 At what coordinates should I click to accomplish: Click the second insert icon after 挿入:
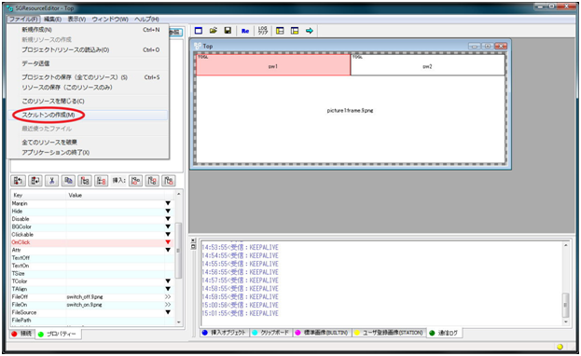pyautogui.click(x=152, y=181)
